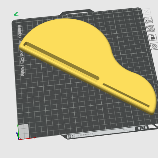Open plate settings hexagon icon
The height and width of the screenshot is (158, 158).
154,46
